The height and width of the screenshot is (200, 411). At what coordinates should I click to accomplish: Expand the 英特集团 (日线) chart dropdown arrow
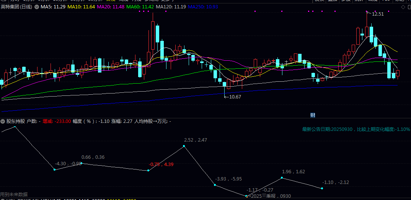tap(36, 7)
